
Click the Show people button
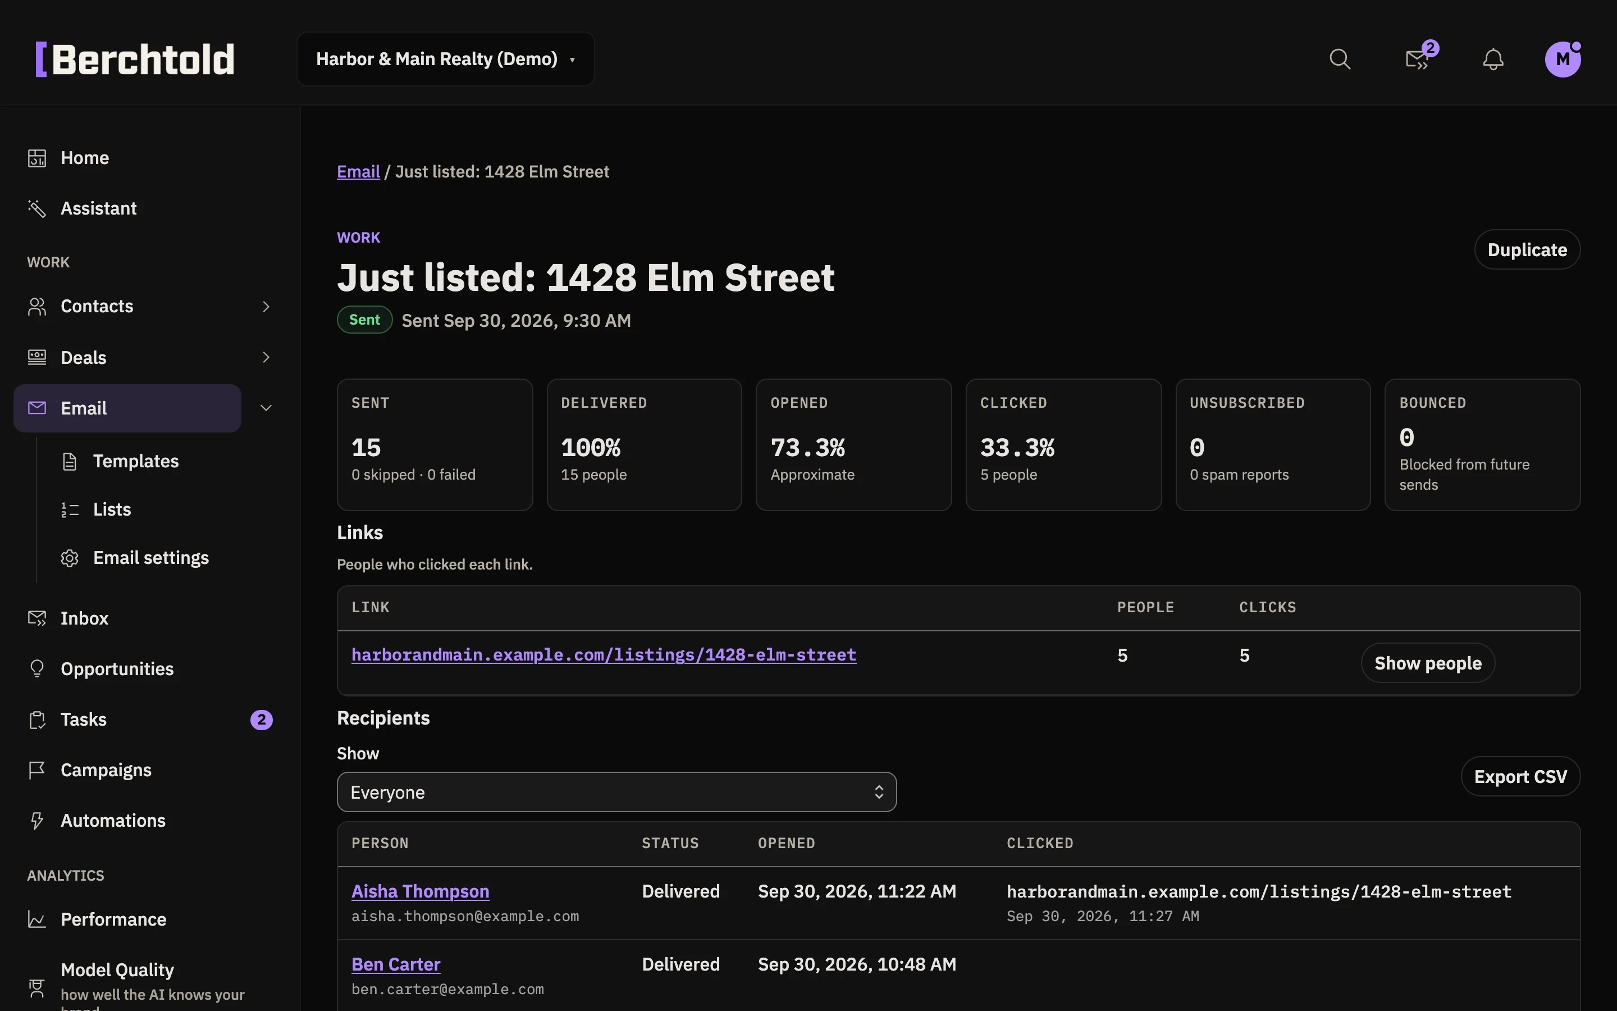1428,663
